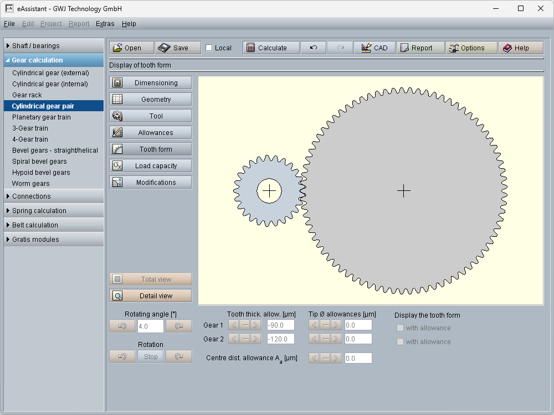
Task: Click the Report icon in toolbar
Action: tap(404, 48)
